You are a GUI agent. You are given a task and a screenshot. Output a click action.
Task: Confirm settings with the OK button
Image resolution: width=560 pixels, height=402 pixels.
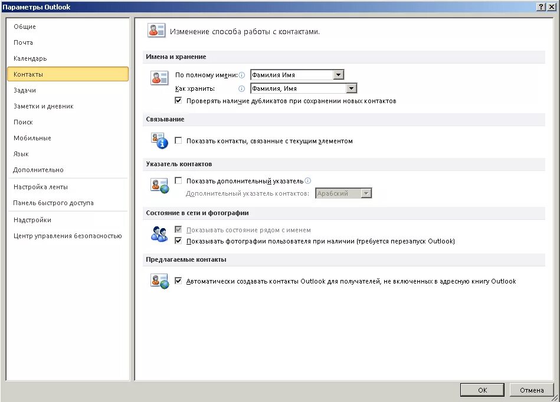482,390
